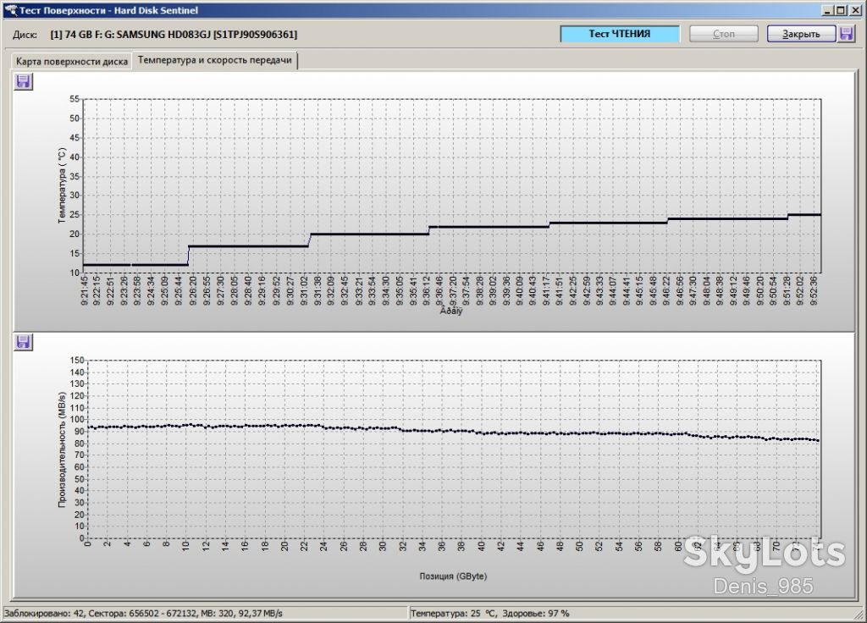The width and height of the screenshot is (867, 623).
Task: Click the Позиция (GByte) axis title
Action: (x=453, y=576)
